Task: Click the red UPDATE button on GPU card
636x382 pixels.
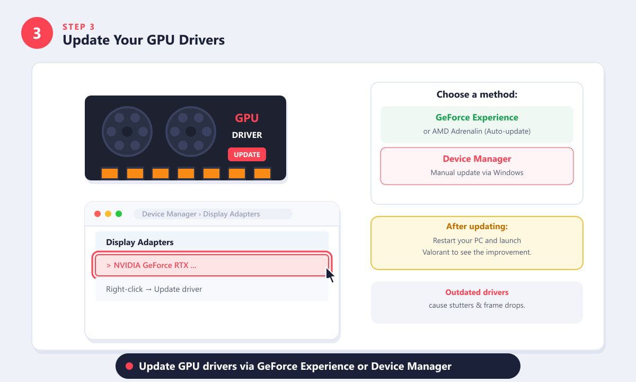Action: (247, 154)
